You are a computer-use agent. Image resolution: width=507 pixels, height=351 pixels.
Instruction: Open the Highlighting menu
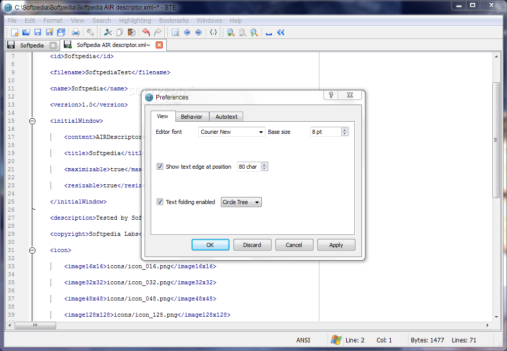point(135,20)
